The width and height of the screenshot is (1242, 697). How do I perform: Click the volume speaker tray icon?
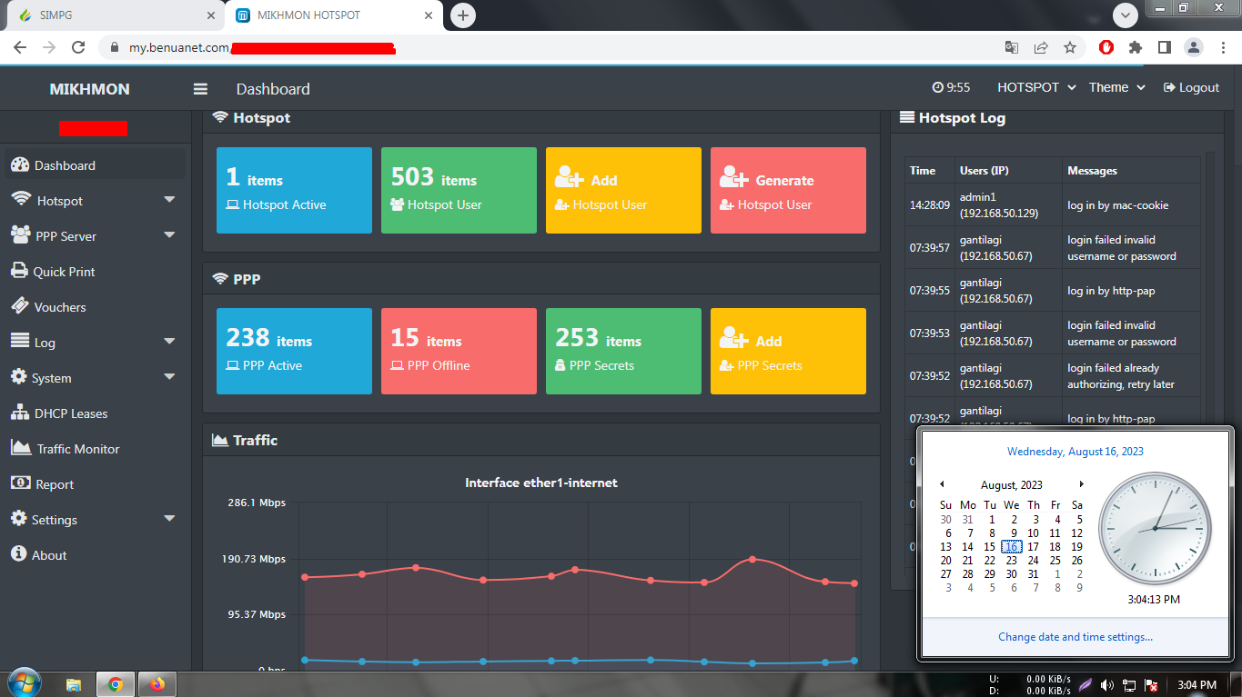point(1106,685)
